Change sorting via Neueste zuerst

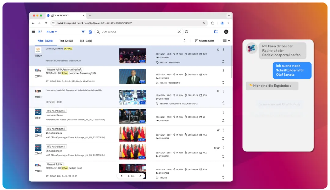click(x=204, y=41)
